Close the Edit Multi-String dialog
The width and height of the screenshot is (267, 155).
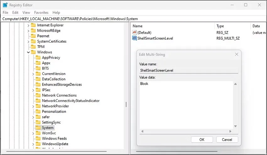(x=237, y=54)
